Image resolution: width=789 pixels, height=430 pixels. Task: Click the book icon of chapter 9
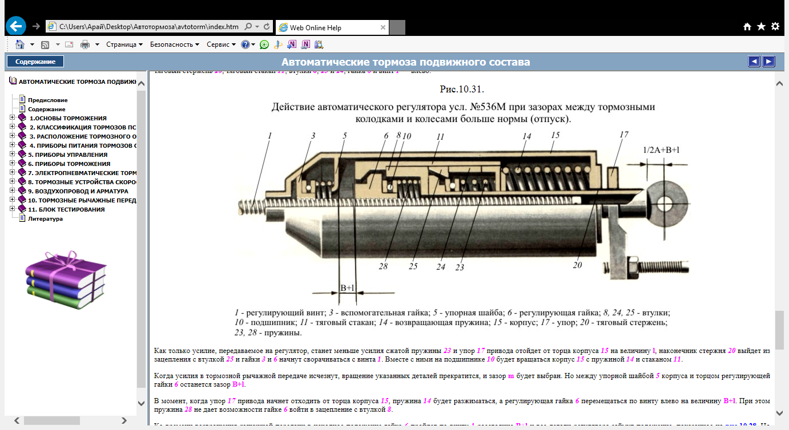click(22, 191)
